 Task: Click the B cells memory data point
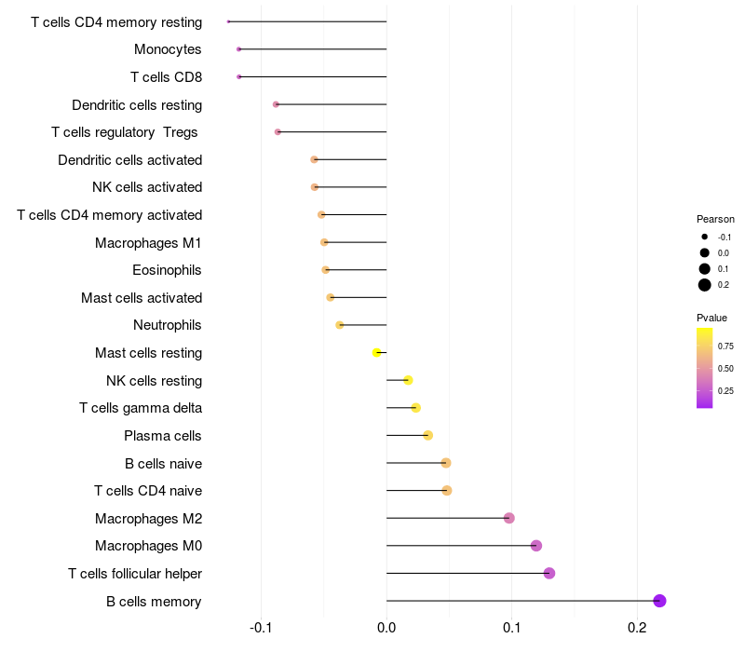[659, 601]
